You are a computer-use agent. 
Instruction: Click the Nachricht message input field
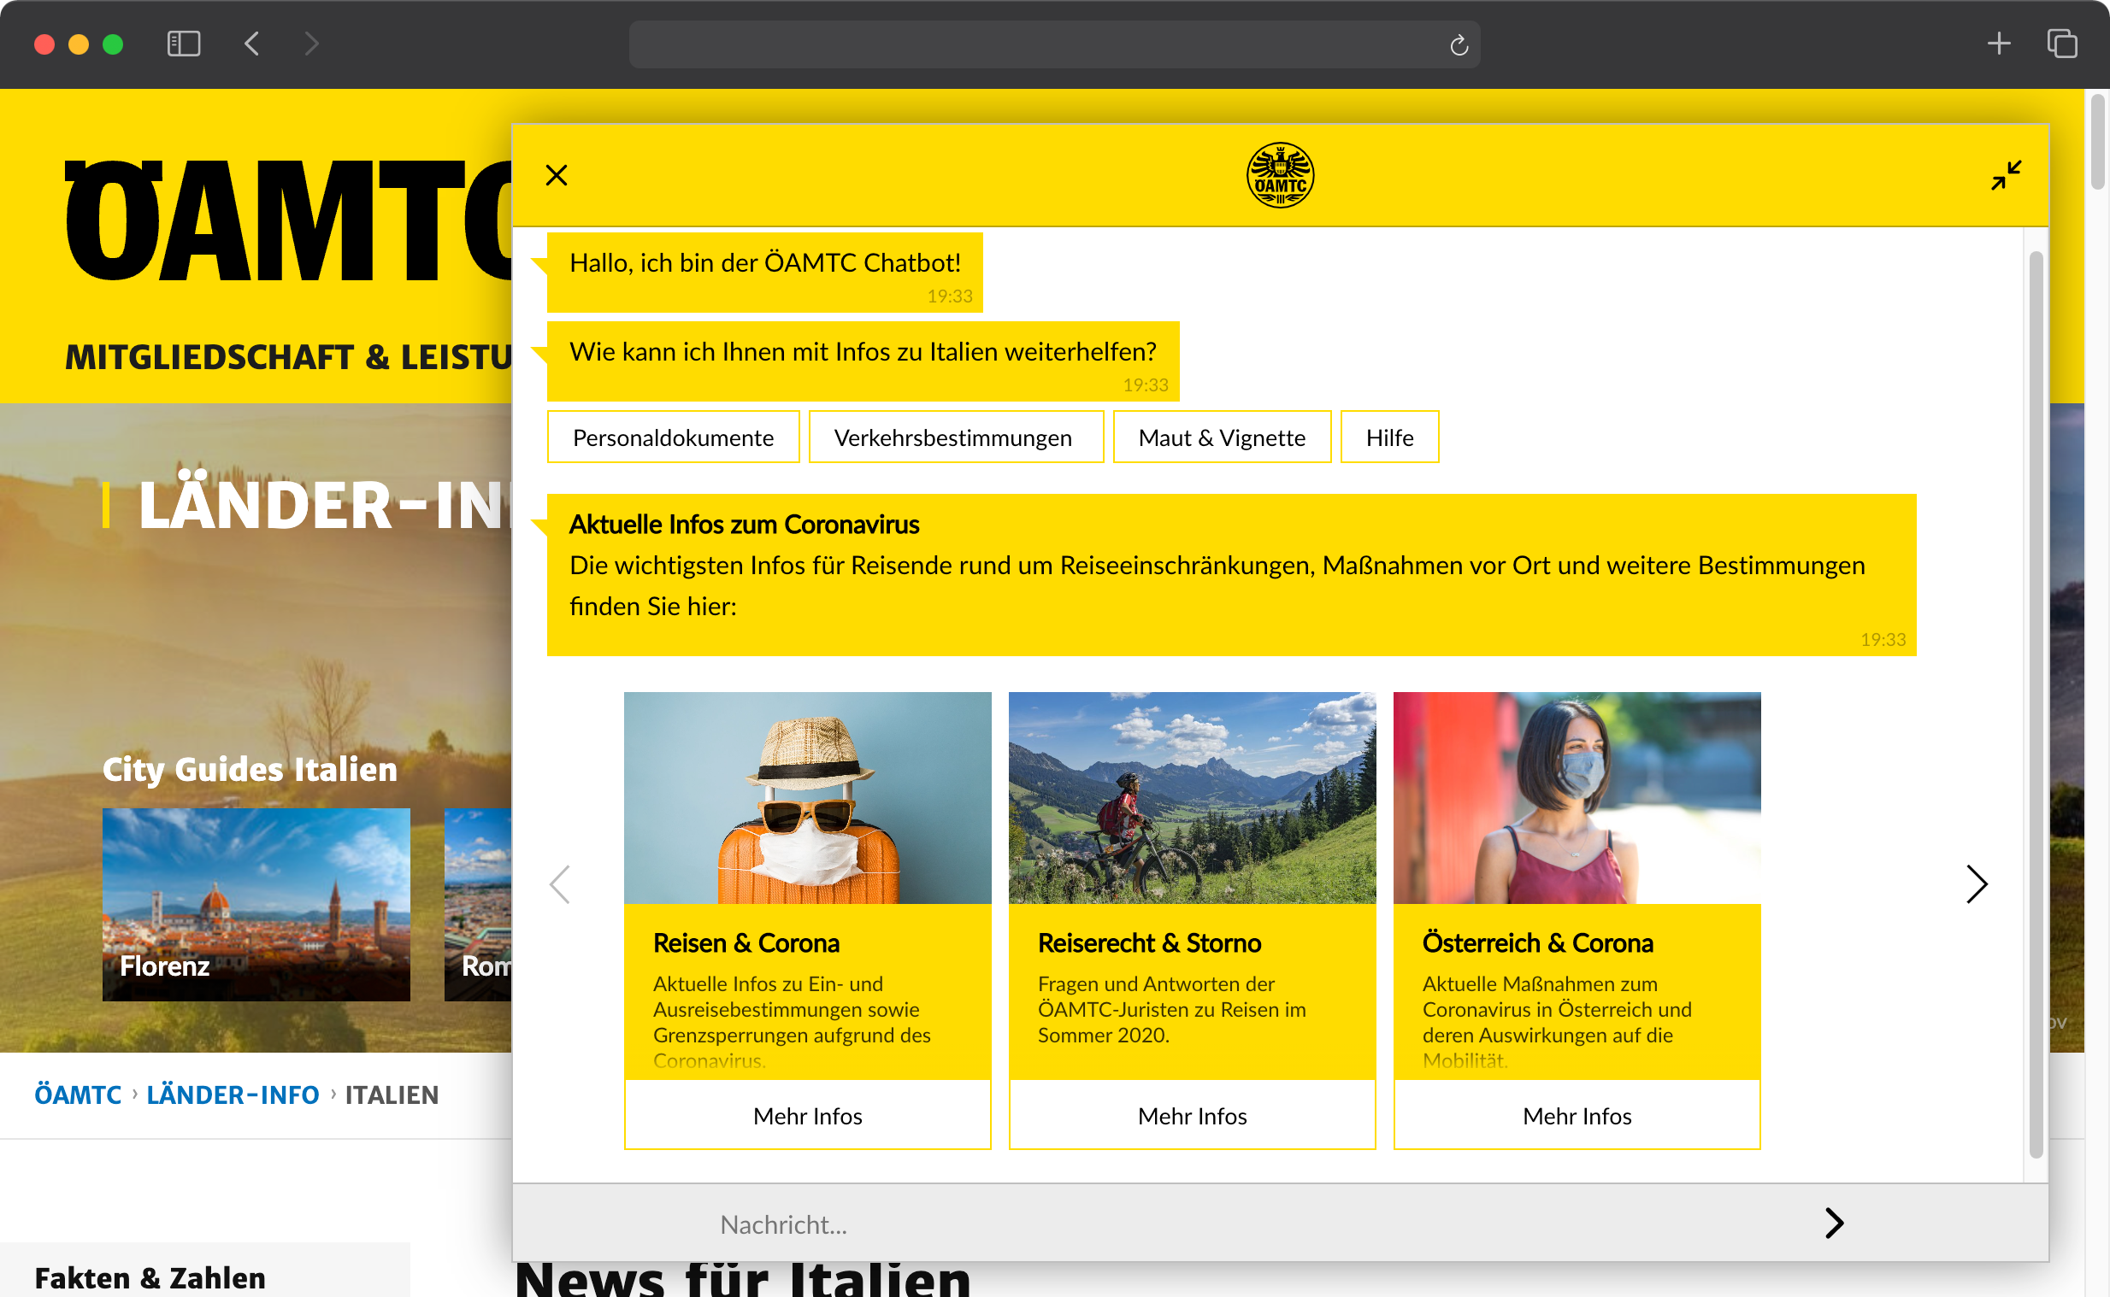coord(1252,1224)
